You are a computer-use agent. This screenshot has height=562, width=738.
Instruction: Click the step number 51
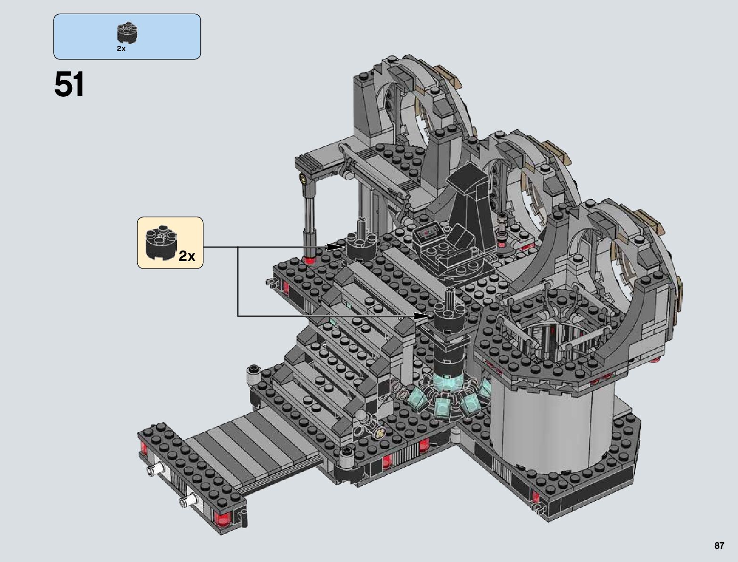point(69,85)
